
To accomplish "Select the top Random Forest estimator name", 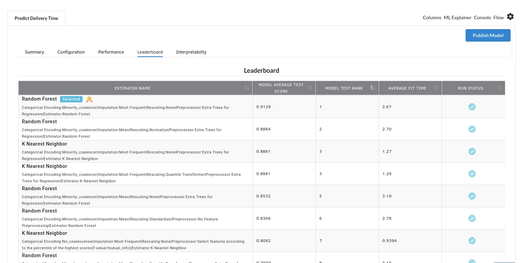I will [x=40, y=99].
